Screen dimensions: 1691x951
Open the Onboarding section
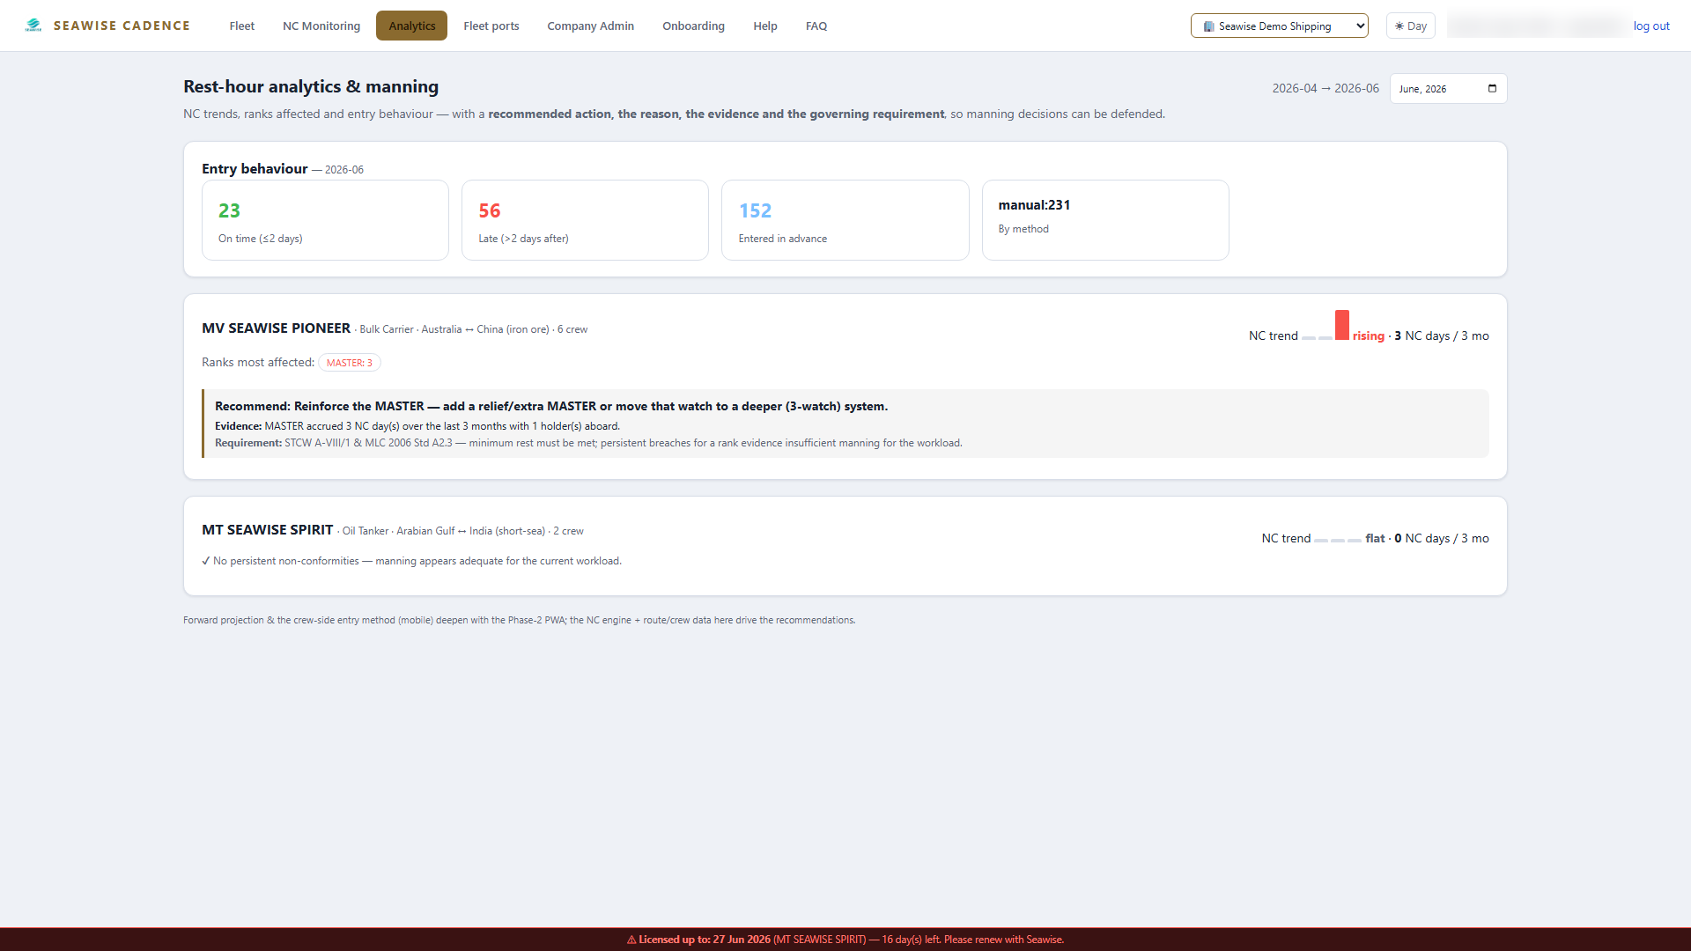click(693, 26)
